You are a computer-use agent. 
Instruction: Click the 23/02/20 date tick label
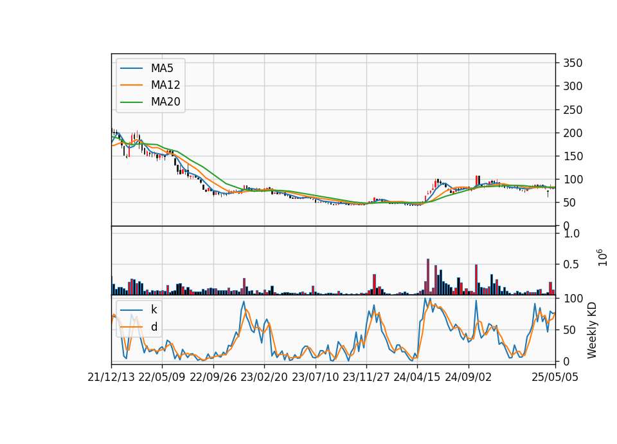264,377
